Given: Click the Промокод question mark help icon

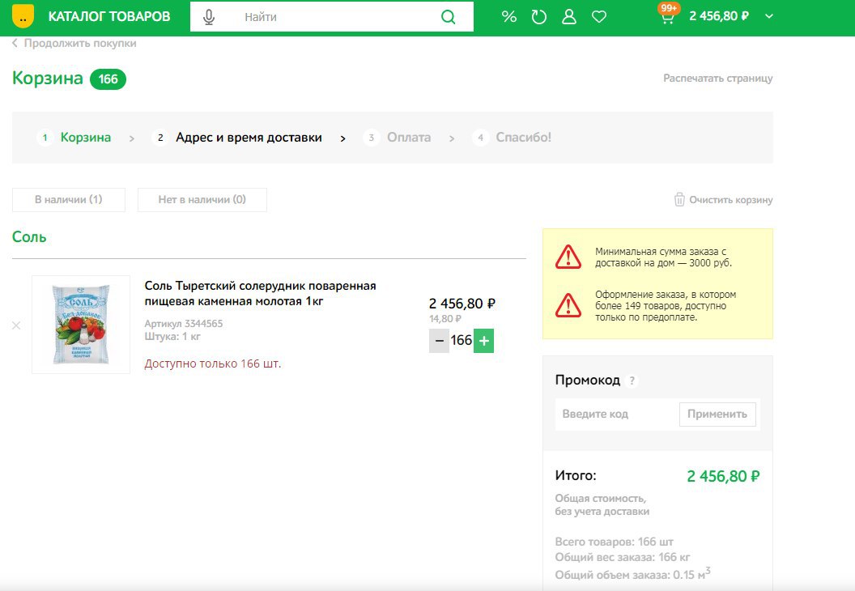Looking at the screenshot, I should pyautogui.click(x=632, y=381).
